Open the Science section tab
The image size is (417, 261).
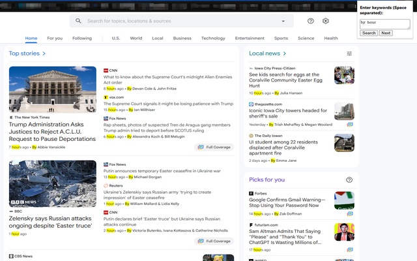[x=306, y=38]
